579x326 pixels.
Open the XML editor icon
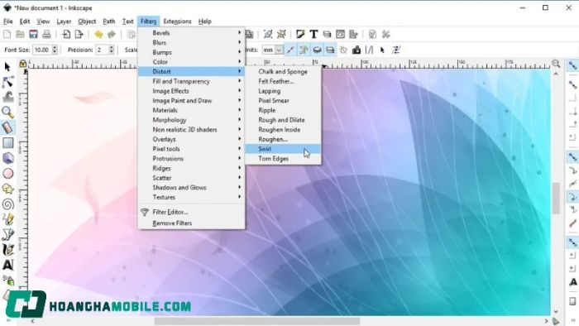coord(340,34)
